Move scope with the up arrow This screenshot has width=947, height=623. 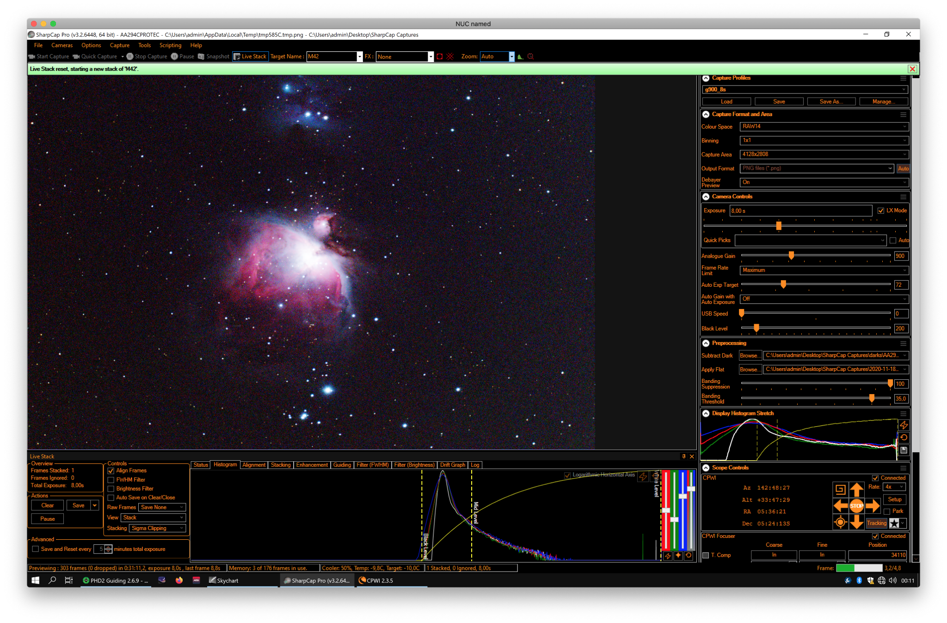[856, 489]
